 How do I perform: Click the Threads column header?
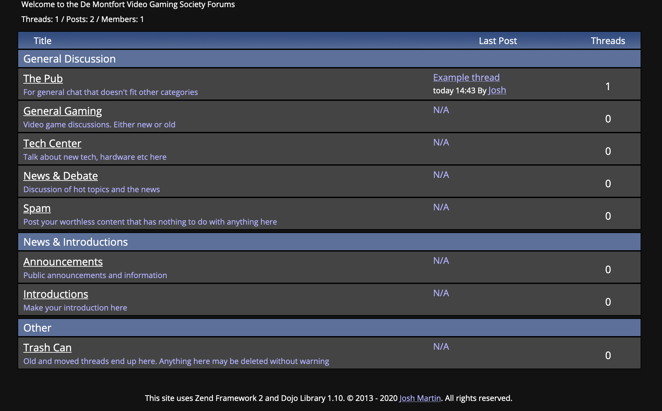(x=608, y=41)
